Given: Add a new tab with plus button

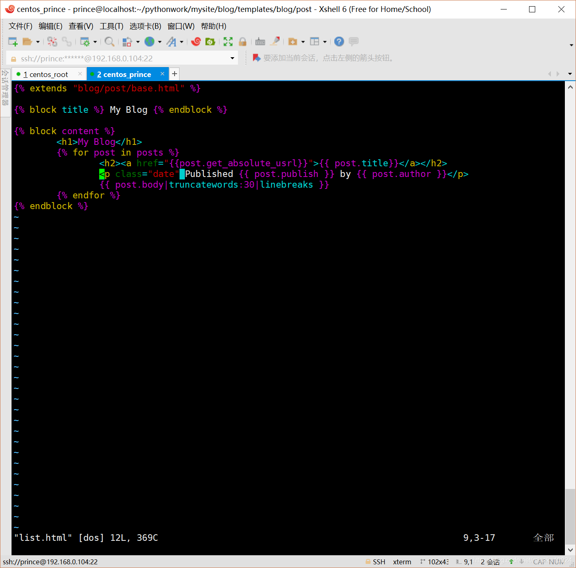Looking at the screenshot, I should click(175, 74).
